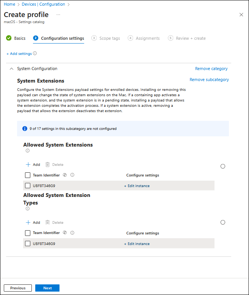This screenshot has height=295, width=249.
Task: Click info icon beside second Team Identifier header
Action: (72, 233)
